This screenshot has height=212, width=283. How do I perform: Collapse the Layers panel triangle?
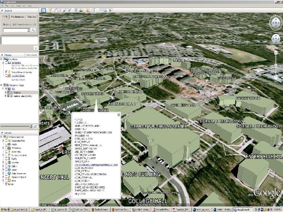click(x=2, y=133)
